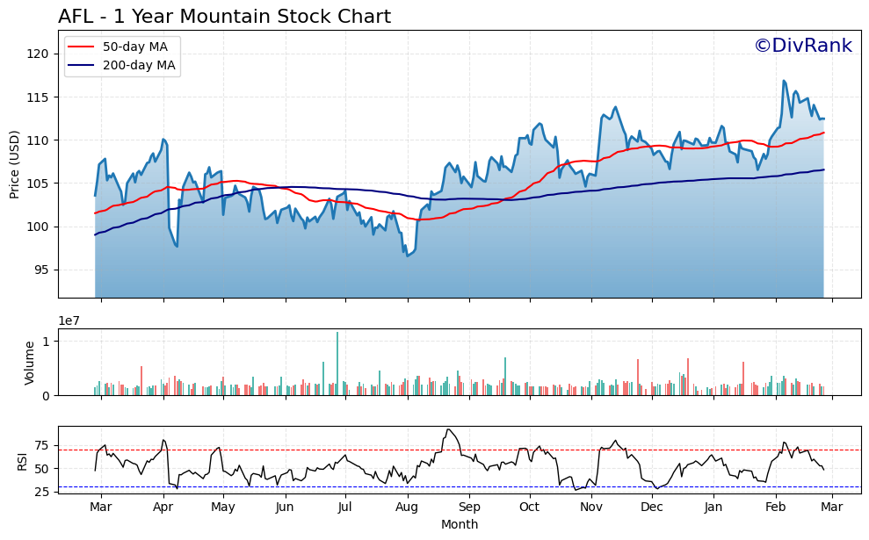Click the black RSI indicator line
Image resolution: width=869 pixels, height=540 pixels.
[448, 430]
